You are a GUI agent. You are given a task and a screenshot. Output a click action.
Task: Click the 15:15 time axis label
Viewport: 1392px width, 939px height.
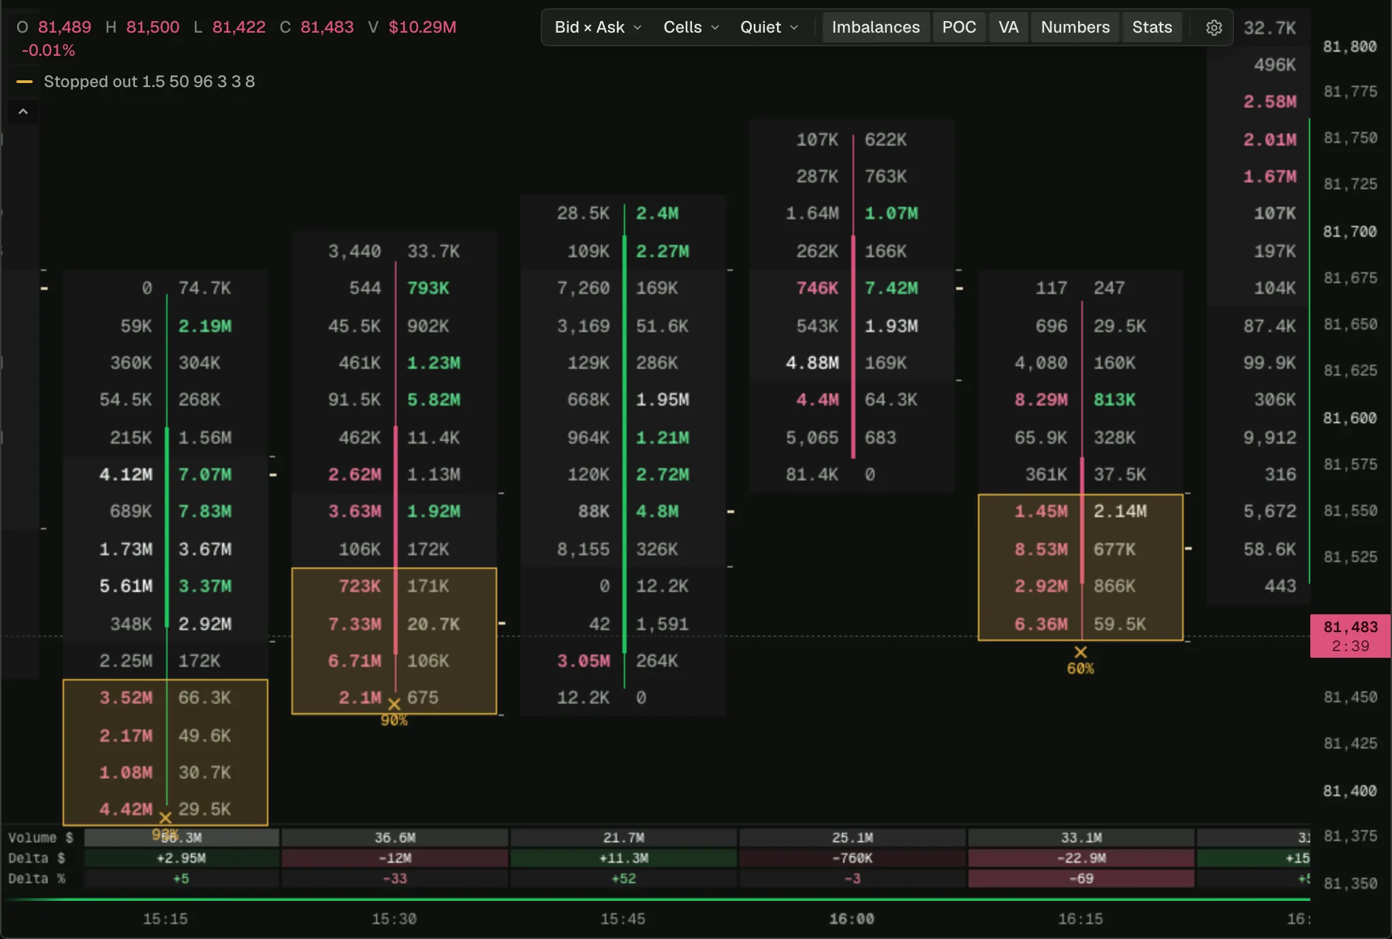pyautogui.click(x=165, y=919)
